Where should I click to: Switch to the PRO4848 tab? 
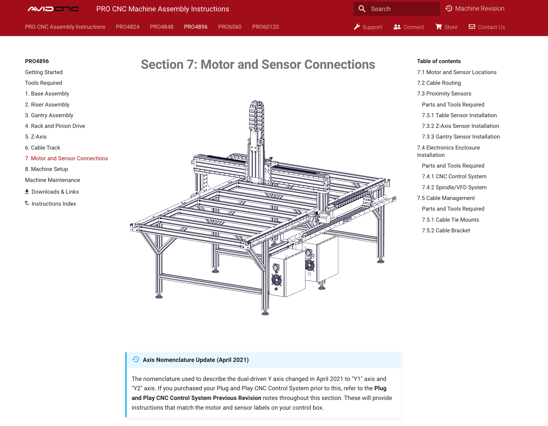[162, 27]
